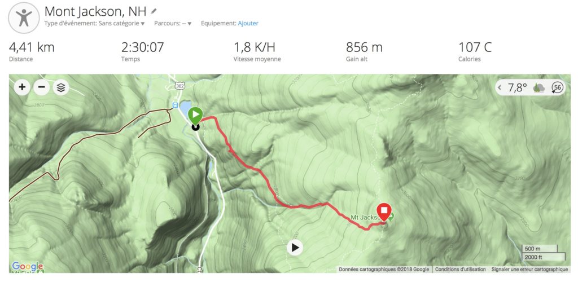Open the map layers selector

pyautogui.click(x=61, y=87)
